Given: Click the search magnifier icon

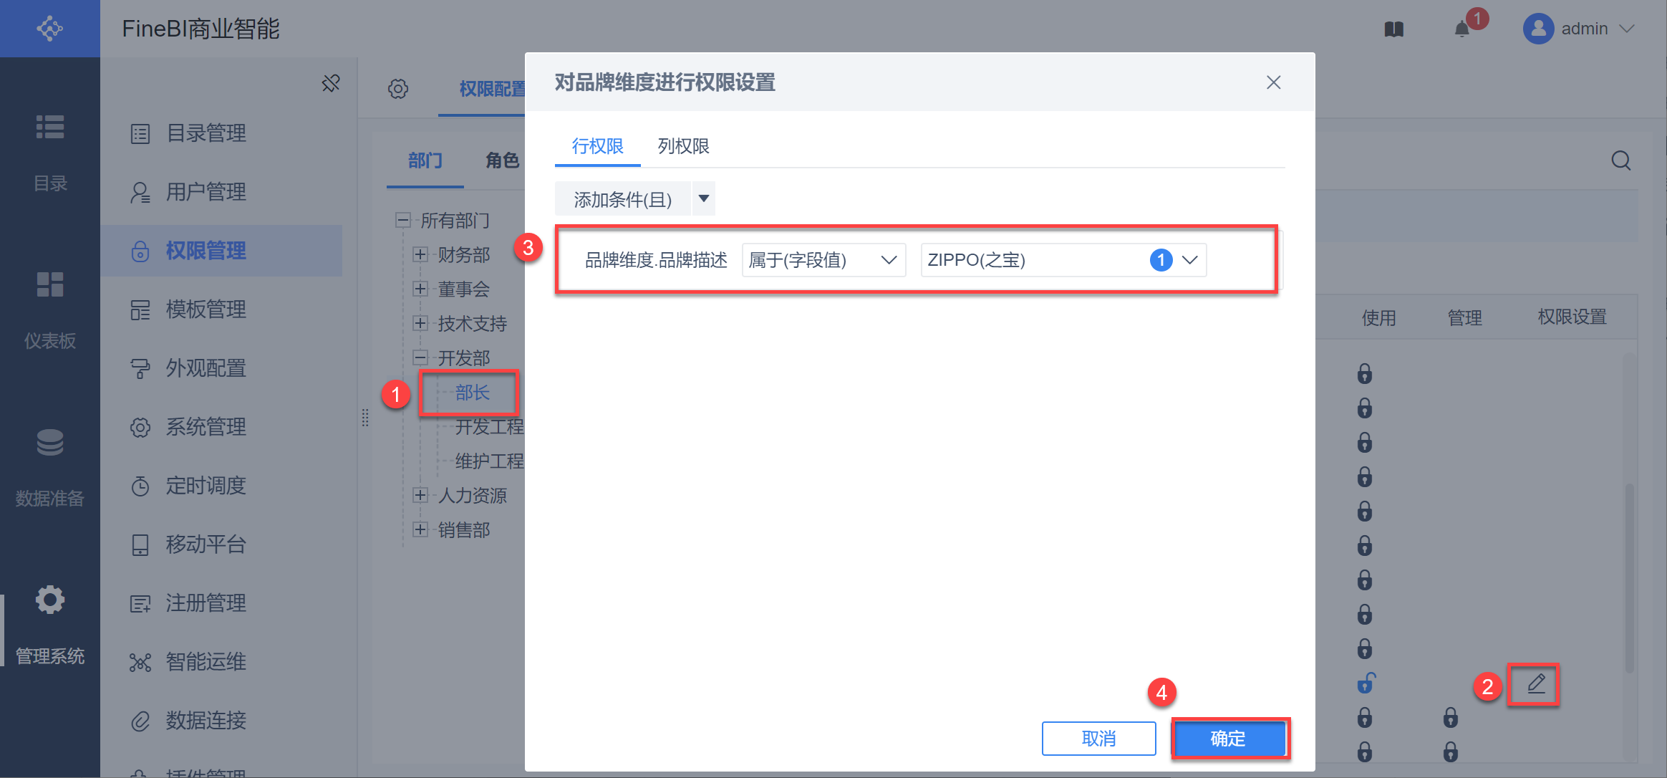Looking at the screenshot, I should (x=1621, y=160).
